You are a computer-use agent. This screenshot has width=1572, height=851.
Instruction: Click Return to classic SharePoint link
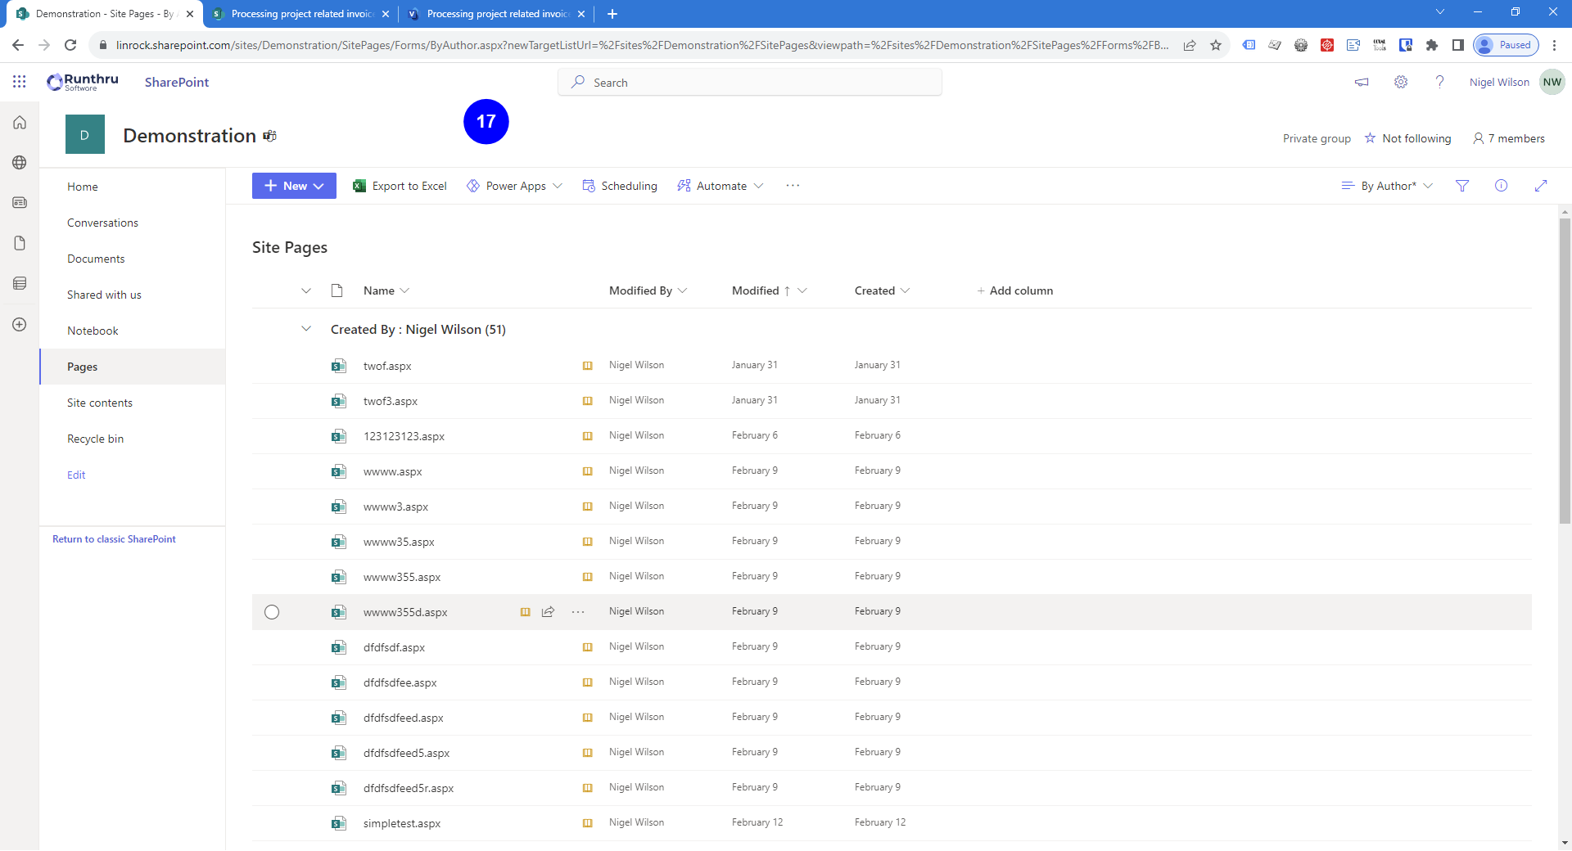[114, 539]
